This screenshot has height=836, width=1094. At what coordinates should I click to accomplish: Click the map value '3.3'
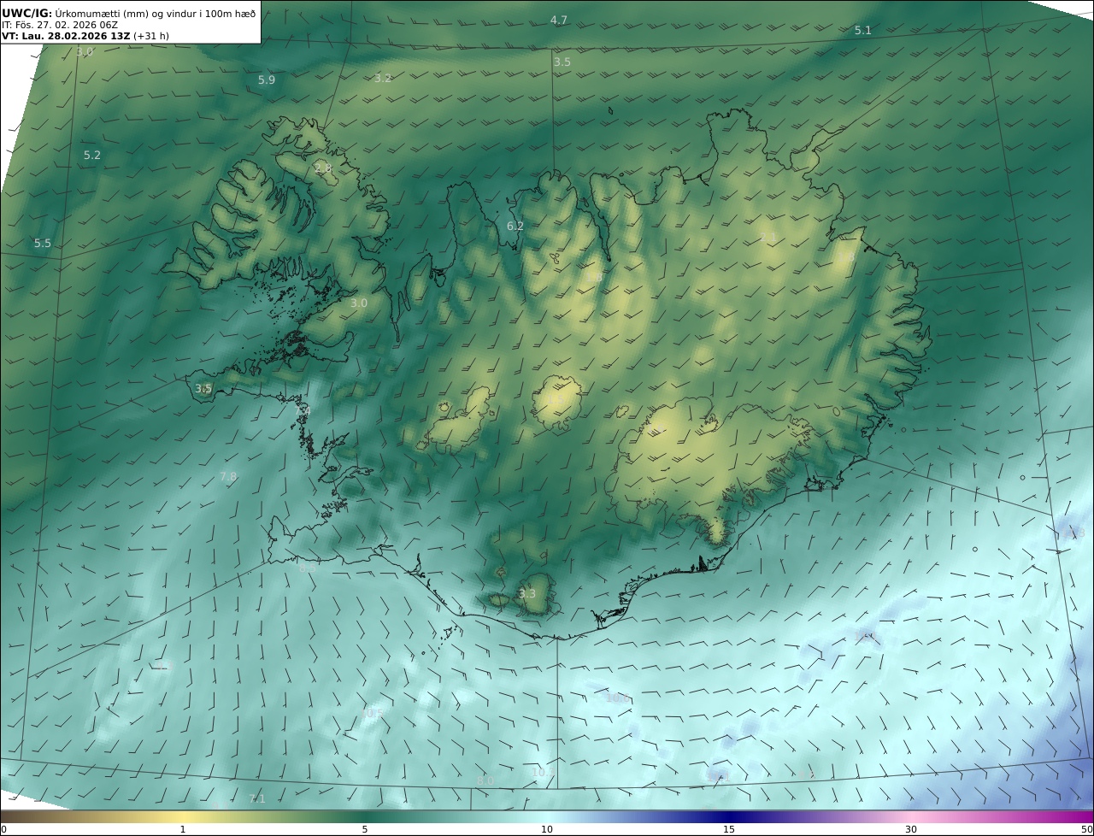tap(527, 594)
